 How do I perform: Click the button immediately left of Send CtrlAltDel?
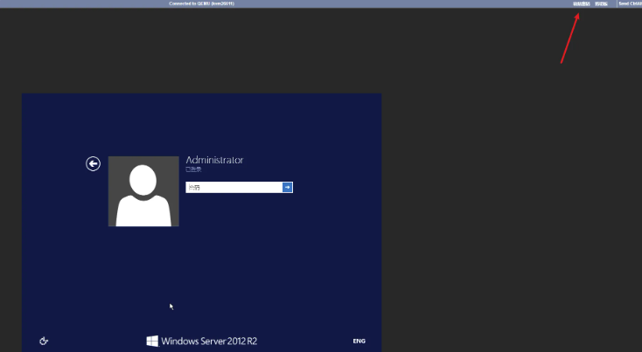pos(601,3)
